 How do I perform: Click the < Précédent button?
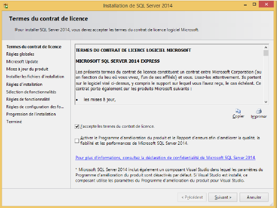point(192,197)
